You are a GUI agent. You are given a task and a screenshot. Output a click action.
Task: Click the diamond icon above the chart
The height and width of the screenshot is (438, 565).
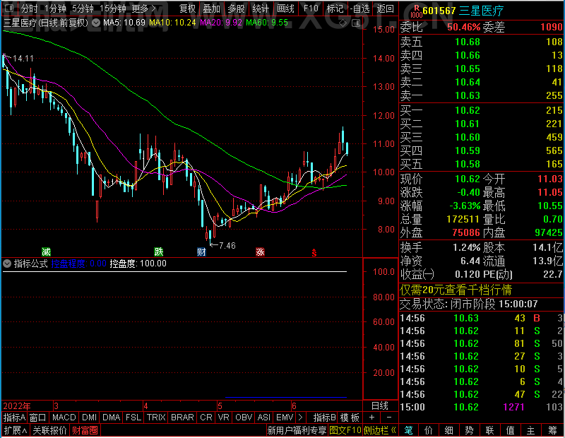[343, 23]
